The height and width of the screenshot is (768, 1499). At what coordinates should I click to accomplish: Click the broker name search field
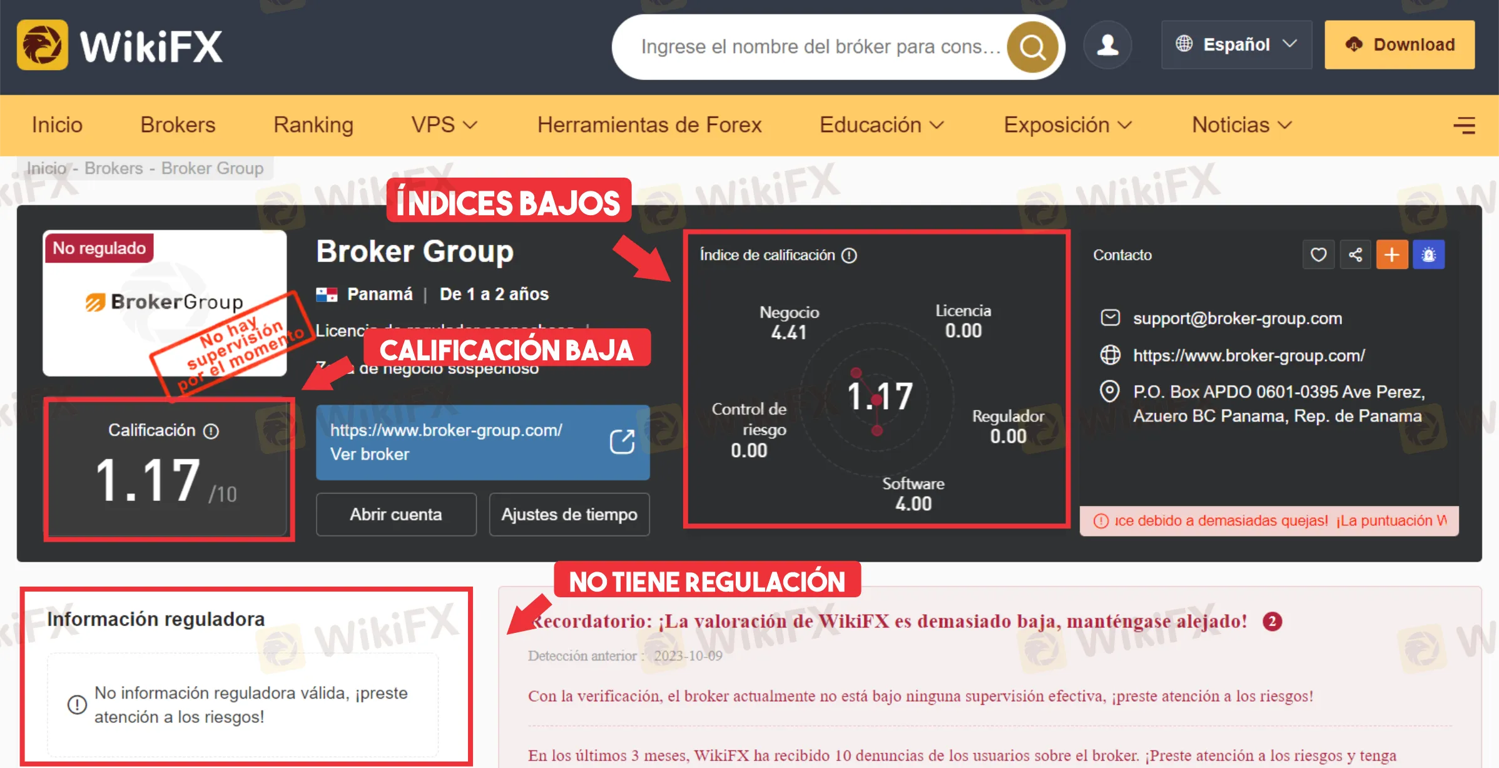pos(820,47)
